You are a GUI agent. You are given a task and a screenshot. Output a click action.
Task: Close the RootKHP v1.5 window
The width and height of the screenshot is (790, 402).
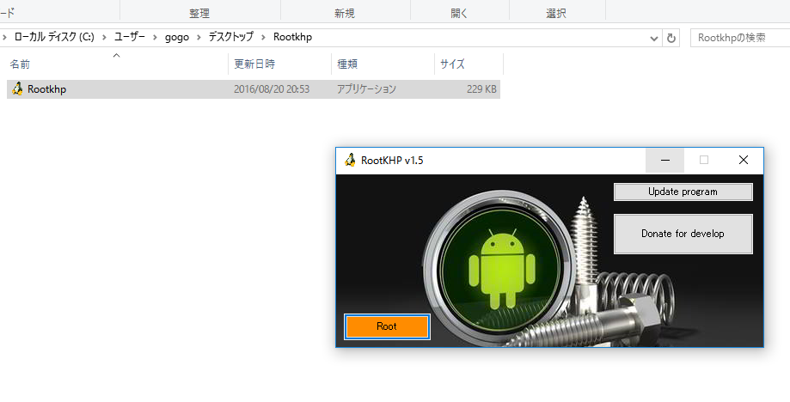coord(743,160)
